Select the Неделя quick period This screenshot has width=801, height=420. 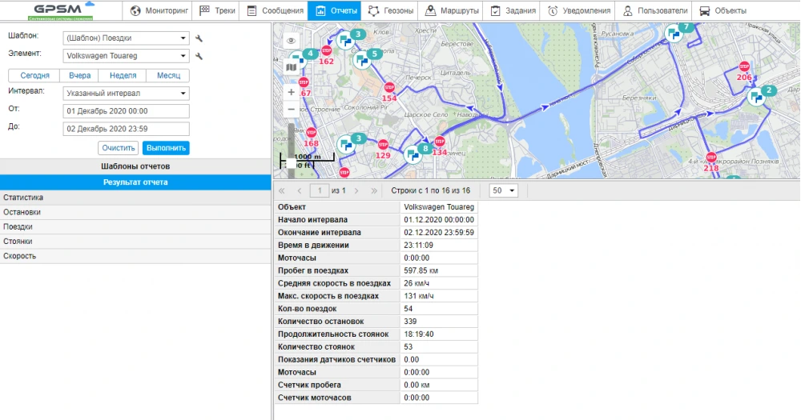point(123,75)
